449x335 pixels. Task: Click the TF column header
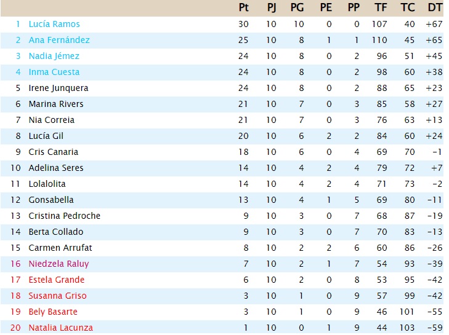pyautogui.click(x=381, y=8)
